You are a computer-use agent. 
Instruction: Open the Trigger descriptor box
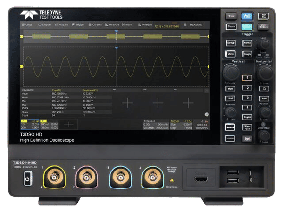(181, 124)
